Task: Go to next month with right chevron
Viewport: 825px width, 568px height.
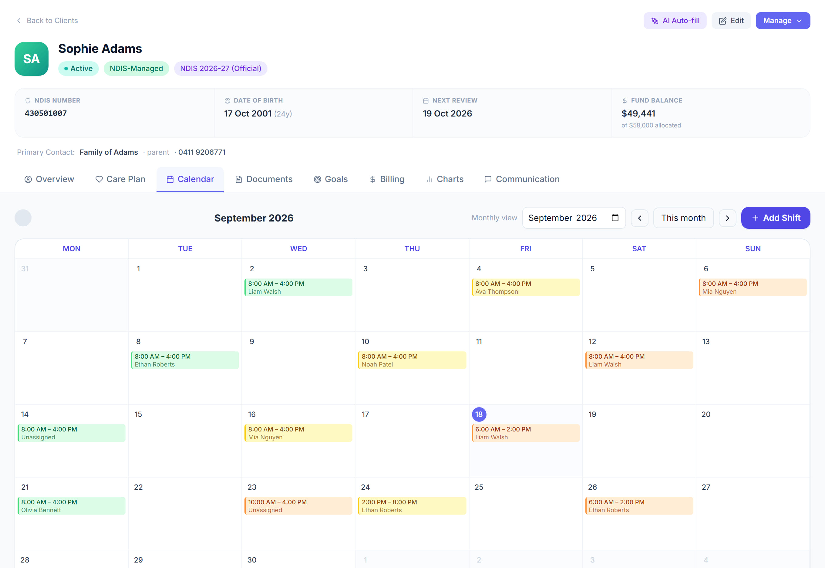Action: 727,218
